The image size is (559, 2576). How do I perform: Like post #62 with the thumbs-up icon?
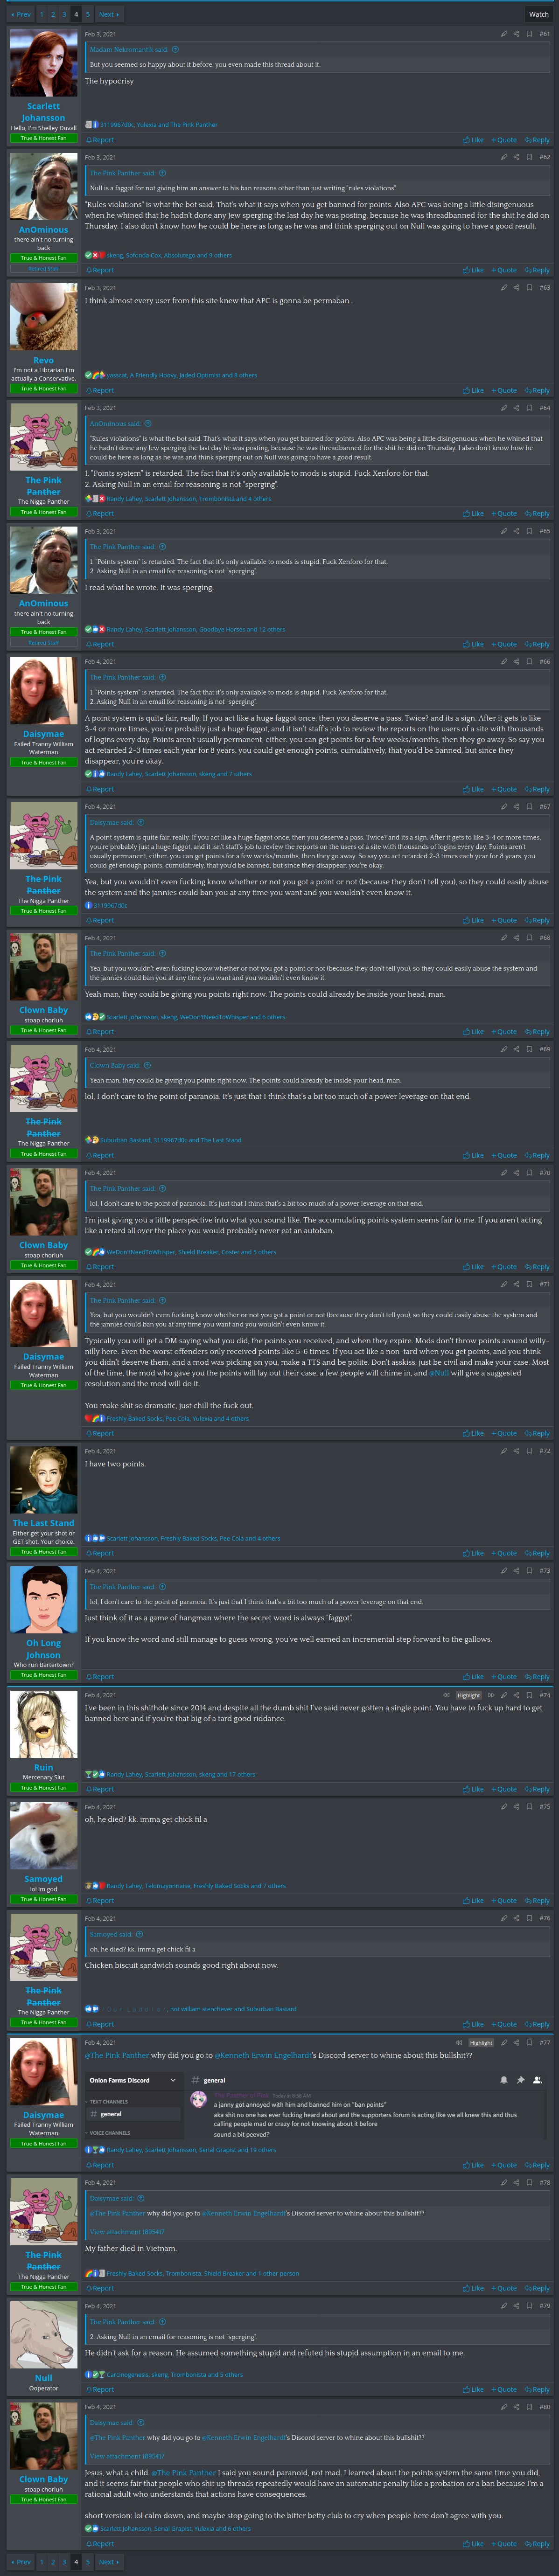(473, 270)
